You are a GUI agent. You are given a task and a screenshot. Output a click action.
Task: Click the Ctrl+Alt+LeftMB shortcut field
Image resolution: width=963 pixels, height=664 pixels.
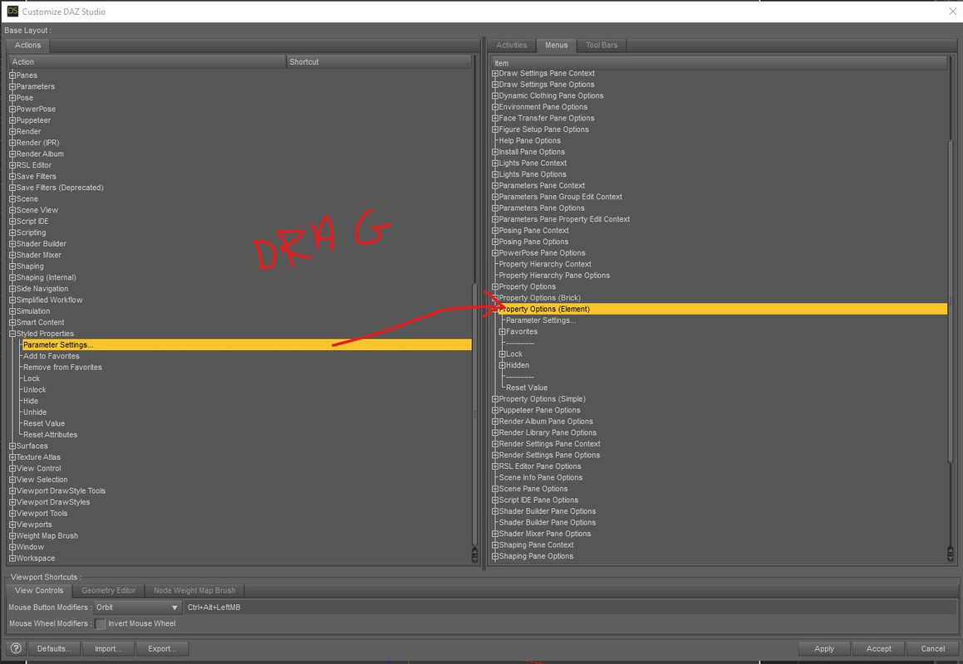coord(570,608)
